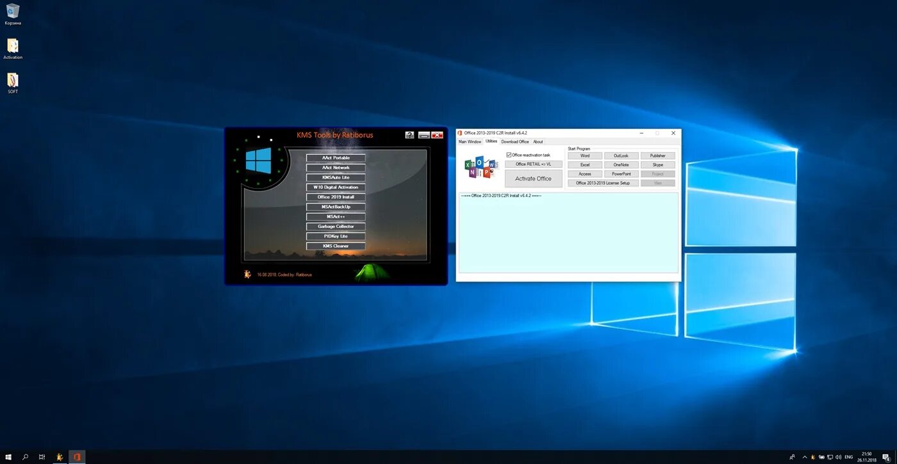Viewport: 897px width, 464px height.
Task: Launch AAct Network from KMS Tools
Action: 336,168
